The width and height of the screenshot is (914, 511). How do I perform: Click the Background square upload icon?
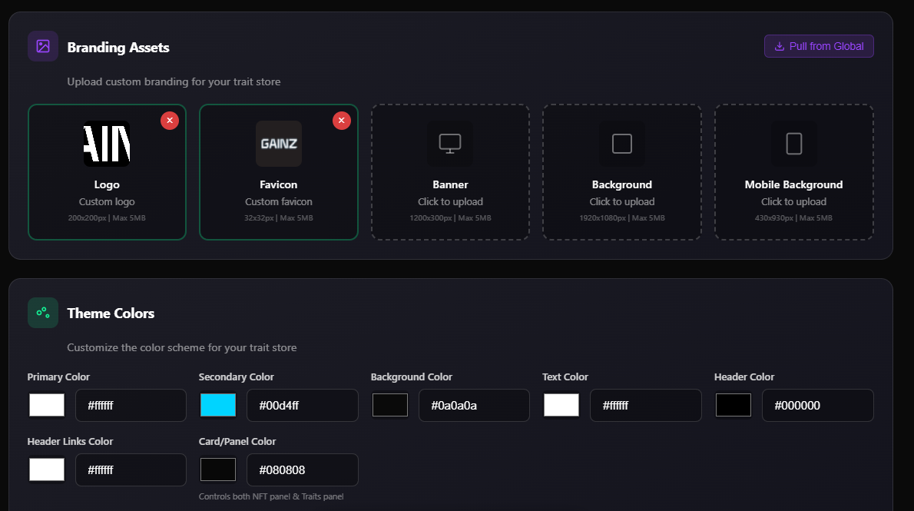point(622,144)
